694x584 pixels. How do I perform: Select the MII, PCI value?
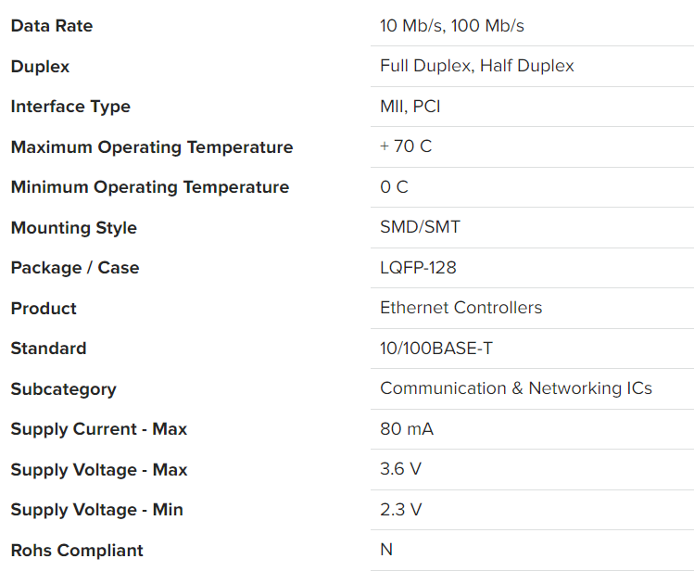pos(410,107)
